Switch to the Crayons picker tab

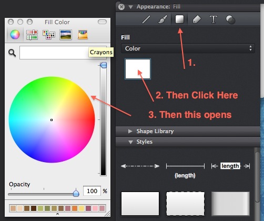[x=83, y=34]
